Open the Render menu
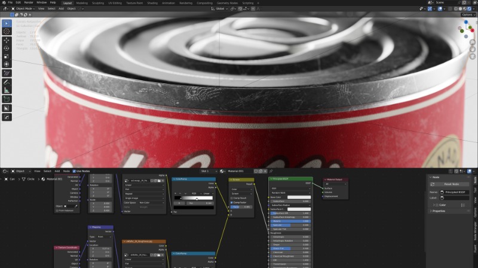The image size is (478, 268). tap(28, 2)
